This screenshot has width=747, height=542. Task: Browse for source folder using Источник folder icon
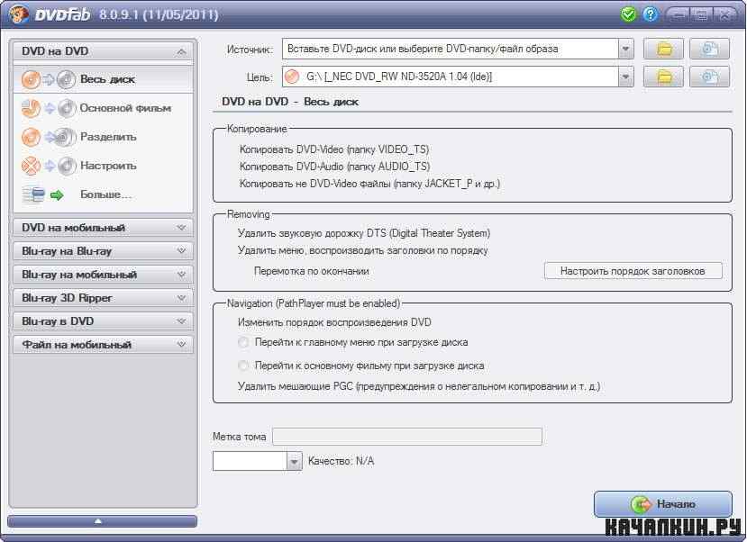pos(663,49)
